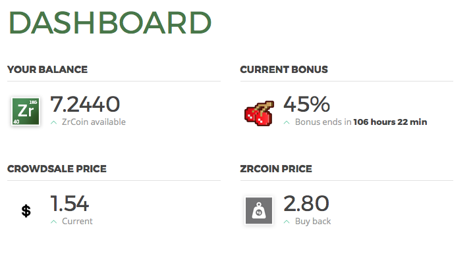Click the Buy back label text
Screen dimensions: 475x261
pyautogui.click(x=313, y=222)
